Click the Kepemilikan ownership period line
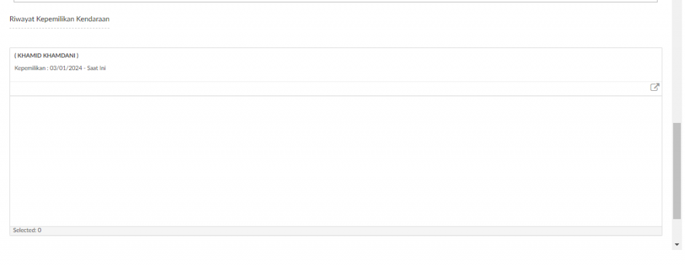This screenshot has height=266, width=685. click(x=60, y=68)
